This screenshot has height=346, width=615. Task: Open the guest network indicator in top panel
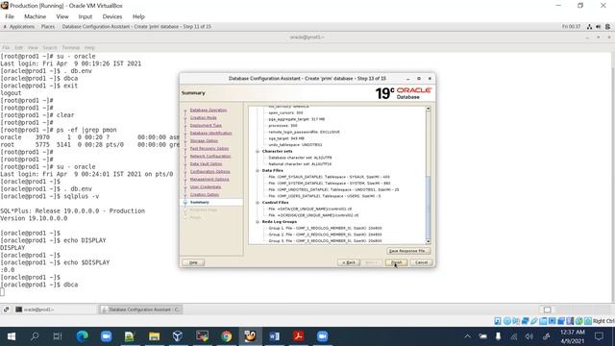point(589,27)
